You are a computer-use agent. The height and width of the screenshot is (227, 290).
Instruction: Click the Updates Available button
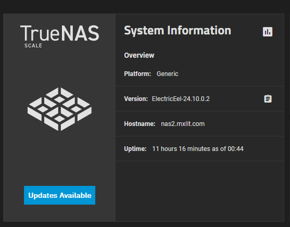click(x=59, y=195)
